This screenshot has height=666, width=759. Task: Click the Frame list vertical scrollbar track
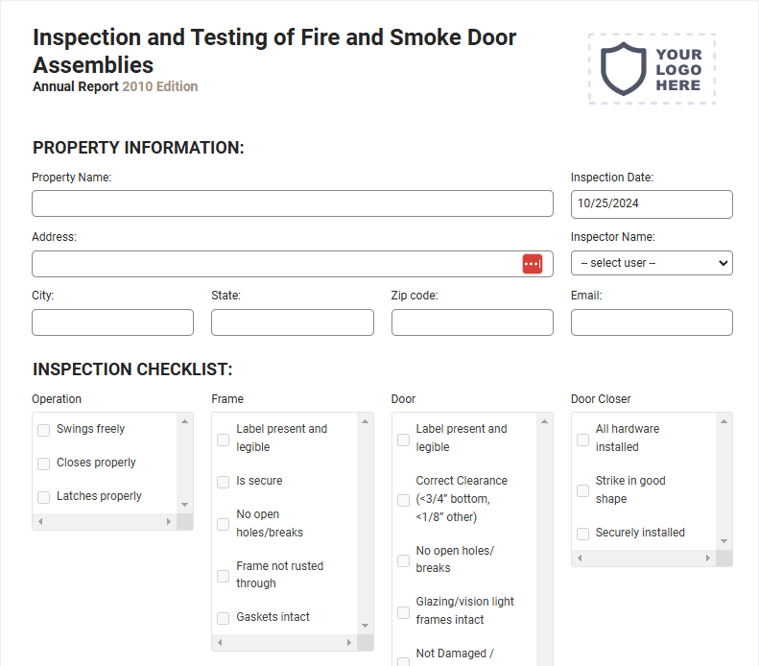click(x=365, y=524)
